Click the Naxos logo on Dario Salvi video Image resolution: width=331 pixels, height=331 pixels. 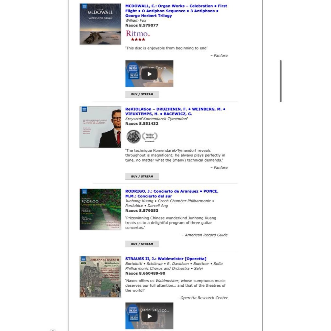coord(133,310)
